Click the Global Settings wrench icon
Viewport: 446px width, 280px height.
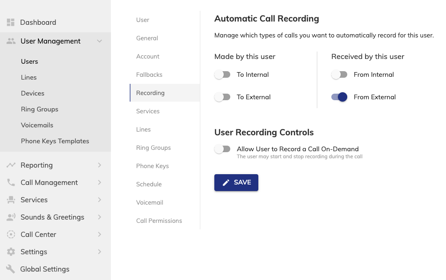[x=10, y=269]
